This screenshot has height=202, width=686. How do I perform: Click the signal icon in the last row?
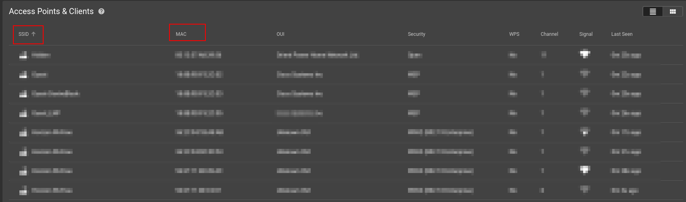coord(585,189)
